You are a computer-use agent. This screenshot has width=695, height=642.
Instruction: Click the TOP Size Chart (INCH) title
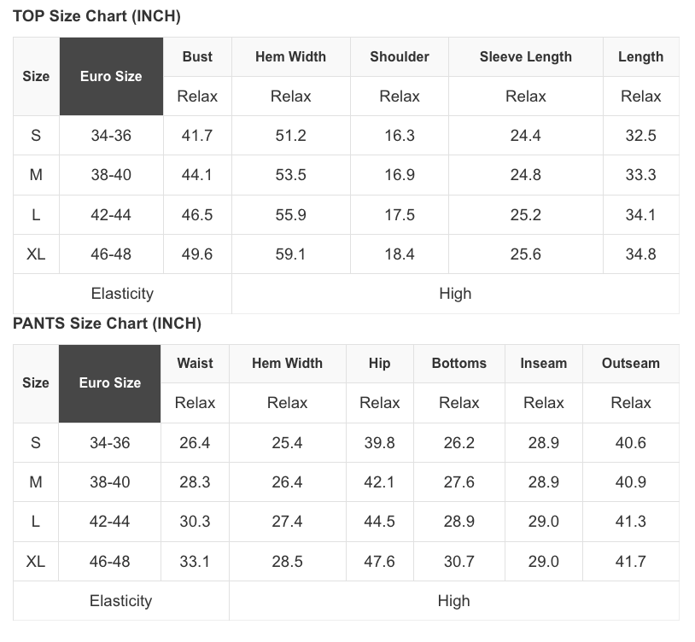tap(96, 16)
